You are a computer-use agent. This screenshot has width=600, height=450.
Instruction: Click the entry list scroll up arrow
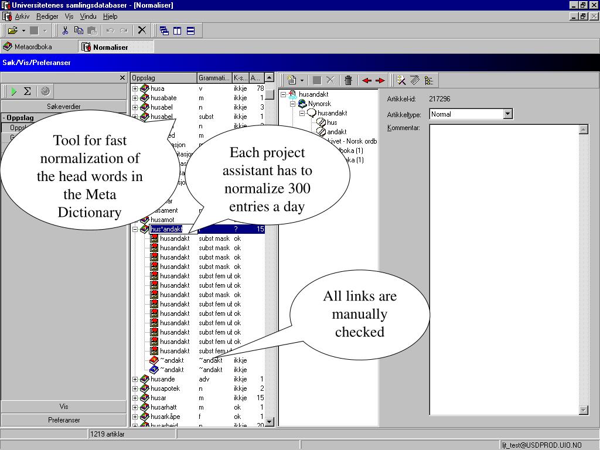point(270,78)
